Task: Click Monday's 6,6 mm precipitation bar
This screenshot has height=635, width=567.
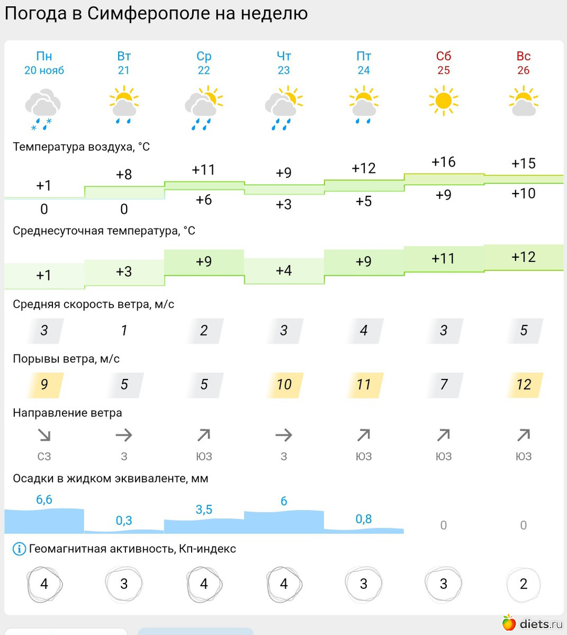Action: pos(44,521)
